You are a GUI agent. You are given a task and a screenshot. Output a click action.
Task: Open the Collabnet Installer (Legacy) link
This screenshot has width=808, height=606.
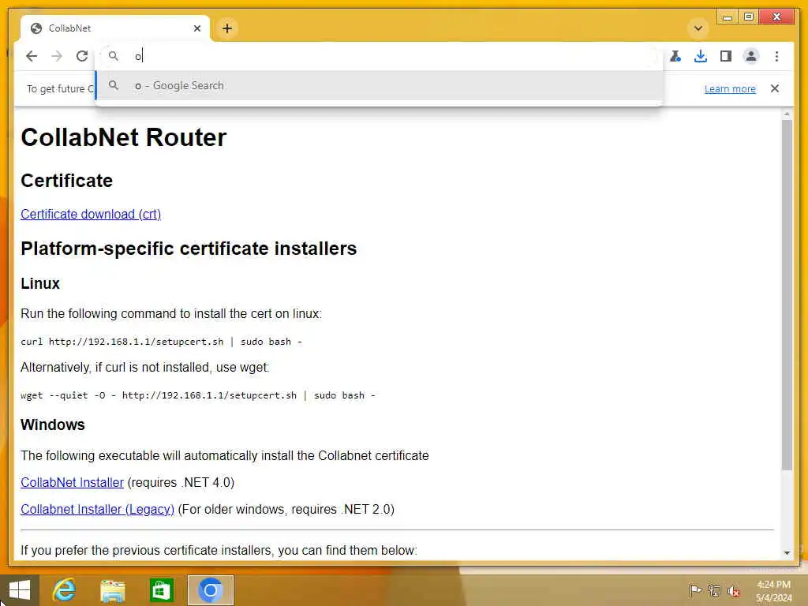tap(97, 509)
